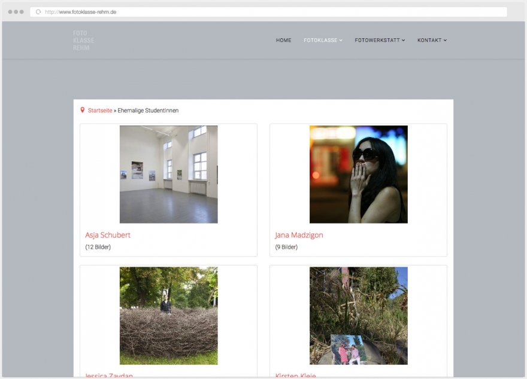Open the Kirsten Kleie gallery link
Viewport: 527px width, 379px height.
[295, 375]
